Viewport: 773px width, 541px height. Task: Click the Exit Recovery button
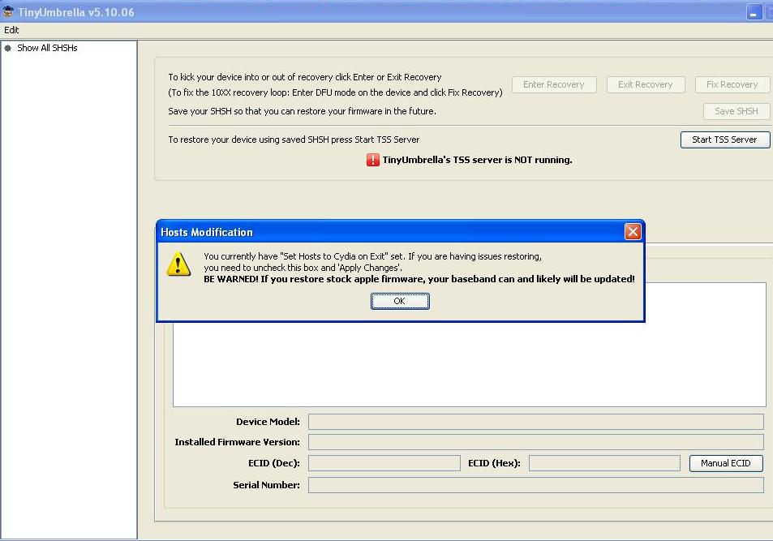[646, 84]
